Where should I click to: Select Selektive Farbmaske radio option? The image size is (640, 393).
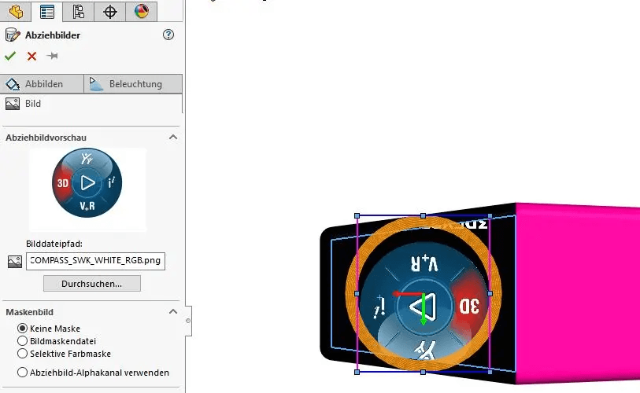(x=22, y=354)
